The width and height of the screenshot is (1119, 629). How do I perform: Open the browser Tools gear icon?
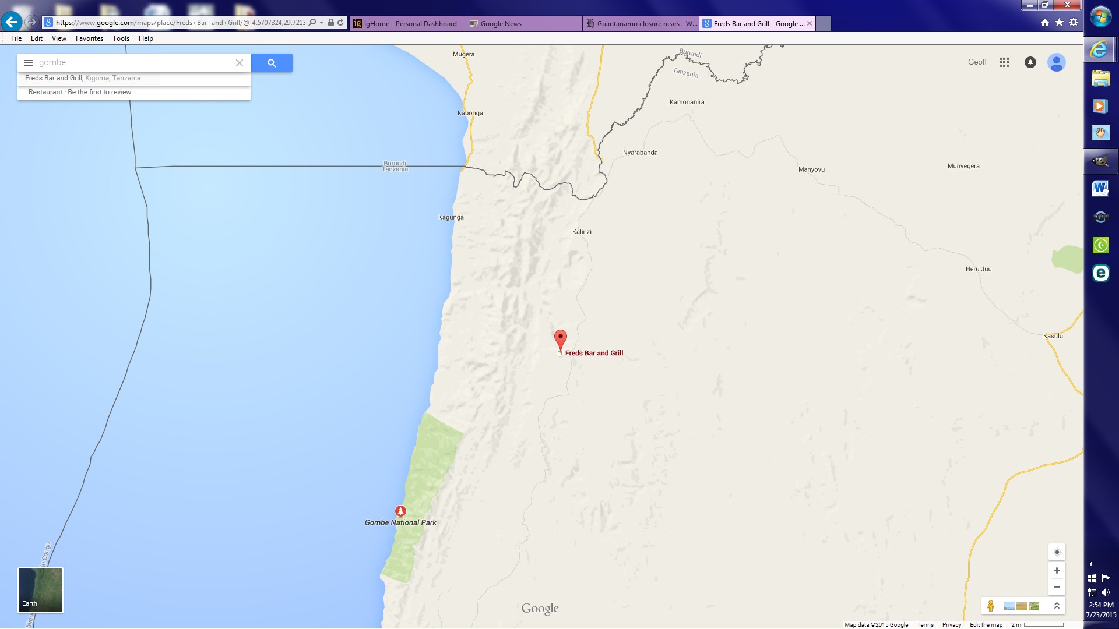(x=1074, y=23)
